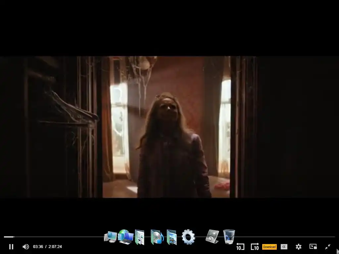The image size is (339, 254).
Task: Open the Network globe dock icon
Action: pos(125,237)
